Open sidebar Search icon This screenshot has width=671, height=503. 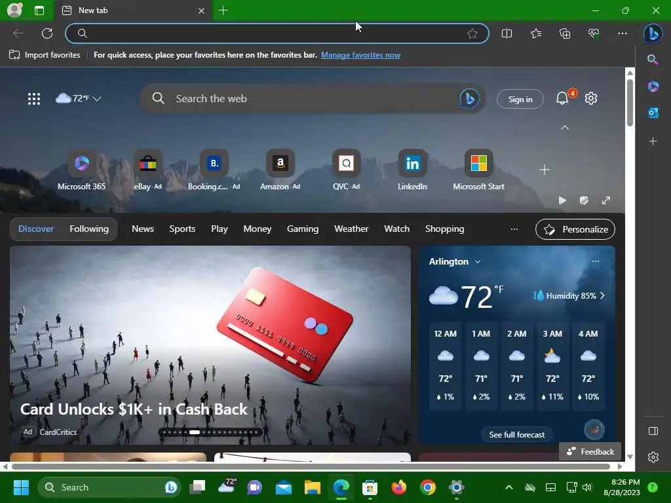(x=653, y=60)
